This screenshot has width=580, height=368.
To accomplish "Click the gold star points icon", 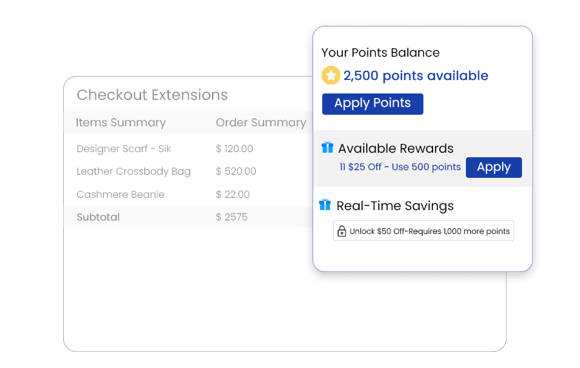I will point(331,76).
